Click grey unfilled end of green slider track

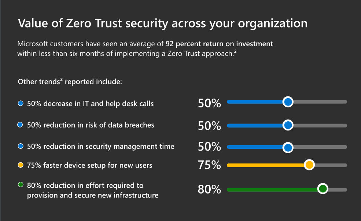coord(339,189)
